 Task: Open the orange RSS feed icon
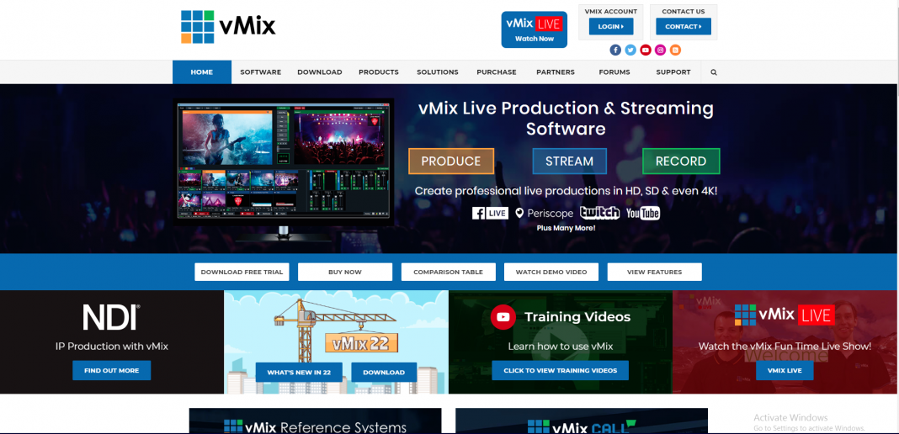pos(675,50)
